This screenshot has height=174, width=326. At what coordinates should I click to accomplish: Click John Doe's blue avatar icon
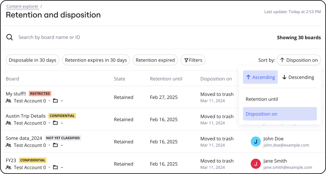pyautogui.click(x=256, y=142)
